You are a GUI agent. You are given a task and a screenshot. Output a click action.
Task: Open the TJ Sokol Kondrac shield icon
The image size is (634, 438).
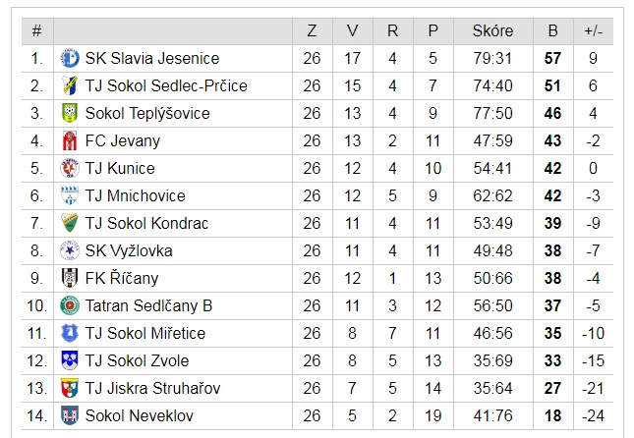point(70,223)
